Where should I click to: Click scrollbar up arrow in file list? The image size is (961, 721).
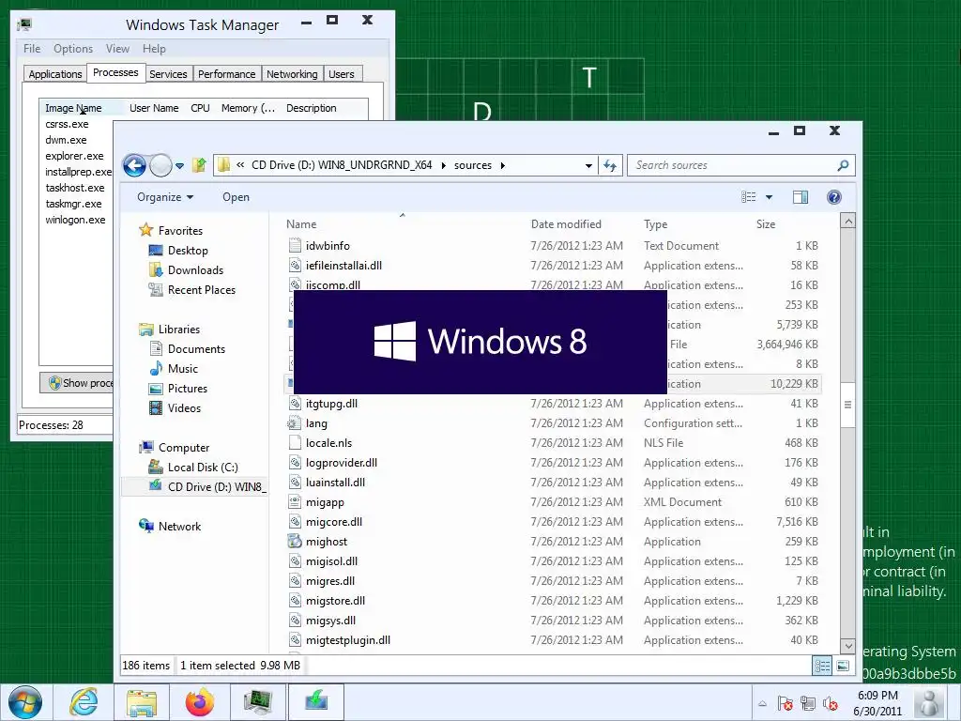847,222
